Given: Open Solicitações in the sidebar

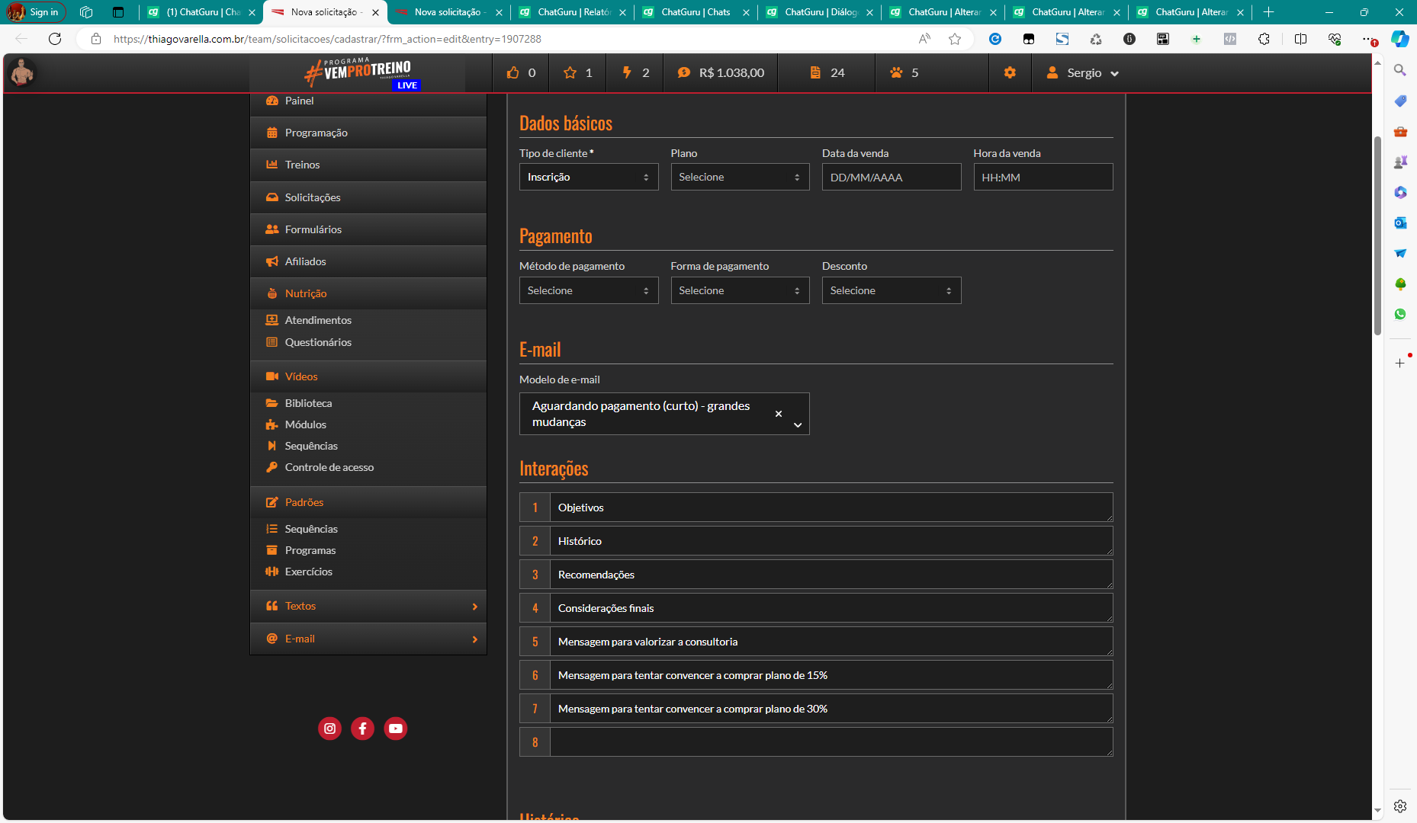Looking at the screenshot, I should coord(313,197).
